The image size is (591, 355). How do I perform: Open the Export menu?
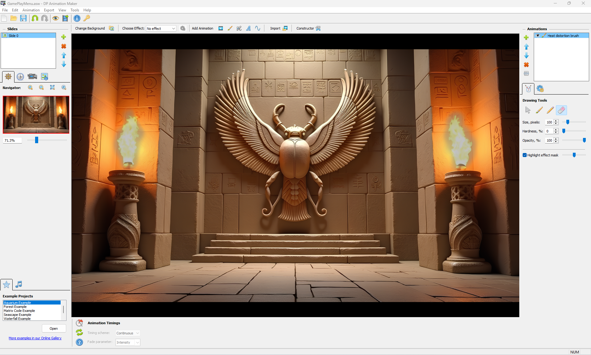click(49, 10)
